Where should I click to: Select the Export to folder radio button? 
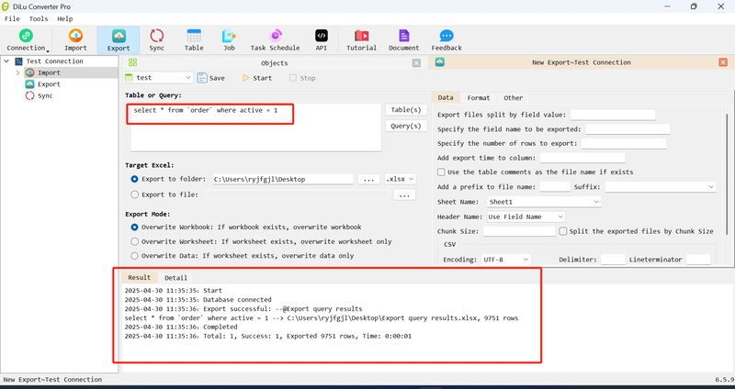click(x=135, y=179)
